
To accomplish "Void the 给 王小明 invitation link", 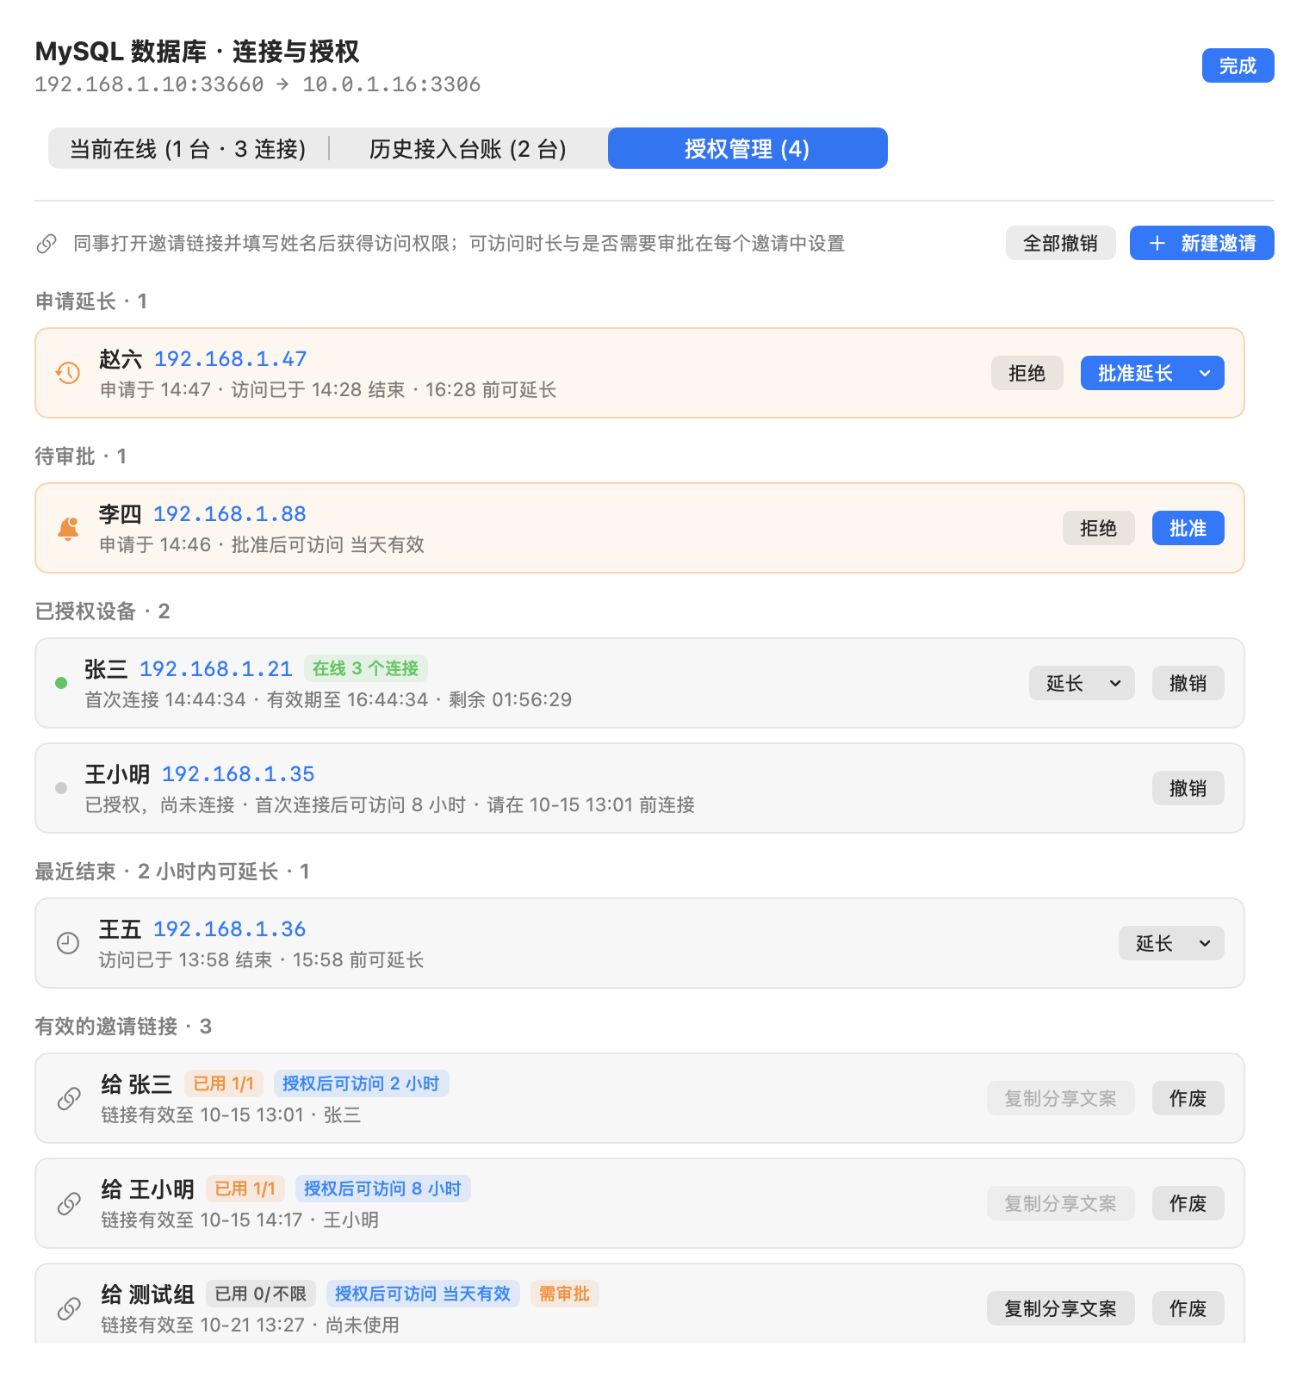I will (x=1188, y=1203).
